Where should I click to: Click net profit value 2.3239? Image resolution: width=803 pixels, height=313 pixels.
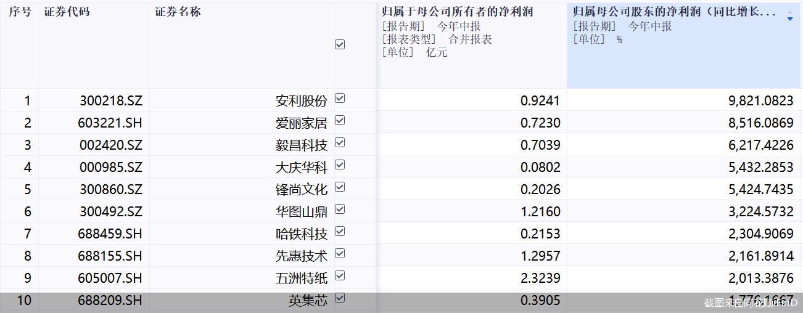pyautogui.click(x=541, y=278)
